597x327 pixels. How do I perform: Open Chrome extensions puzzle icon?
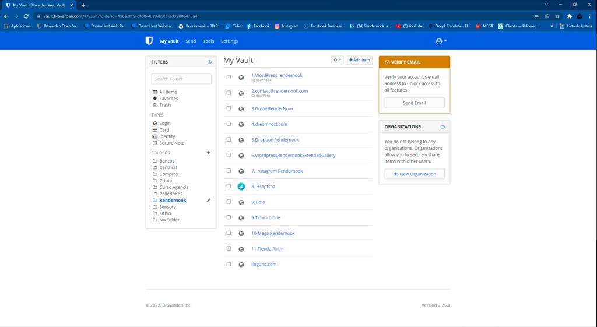(569, 16)
